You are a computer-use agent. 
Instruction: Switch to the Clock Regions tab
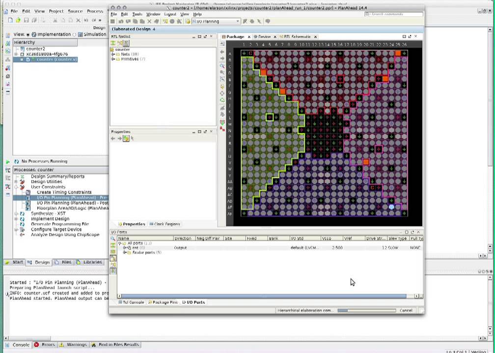point(165,224)
